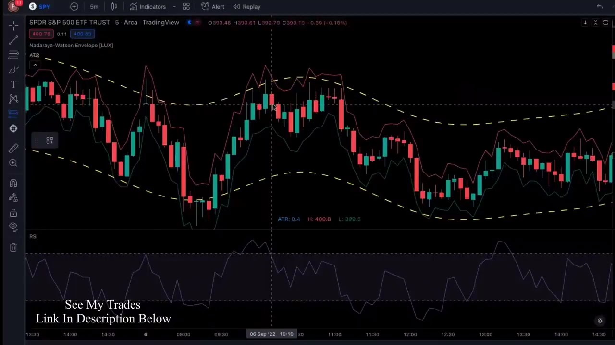This screenshot has width=615, height=345.
Task: Click the floating toolbar grid-plus template icon
Action: (x=49, y=140)
